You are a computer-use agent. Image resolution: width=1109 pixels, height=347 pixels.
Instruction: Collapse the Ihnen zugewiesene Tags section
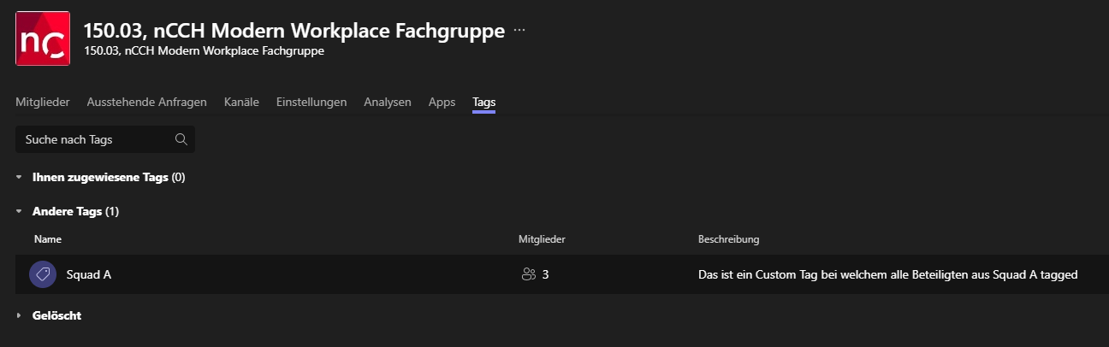pyautogui.click(x=19, y=178)
